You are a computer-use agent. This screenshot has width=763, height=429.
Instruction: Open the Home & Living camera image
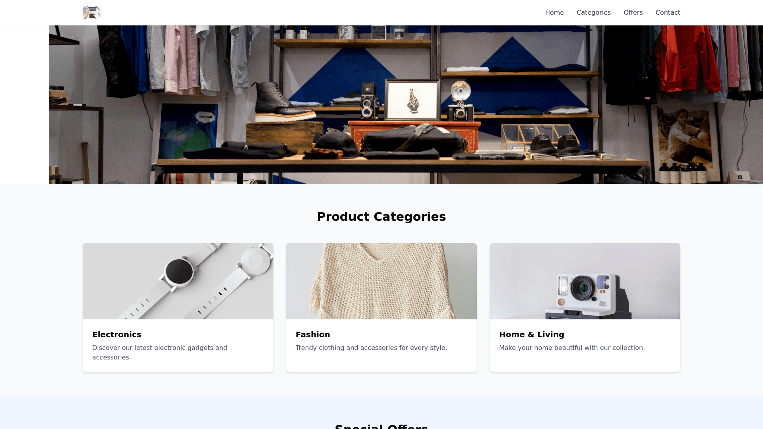pyautogui.click(x=585, y=281)
